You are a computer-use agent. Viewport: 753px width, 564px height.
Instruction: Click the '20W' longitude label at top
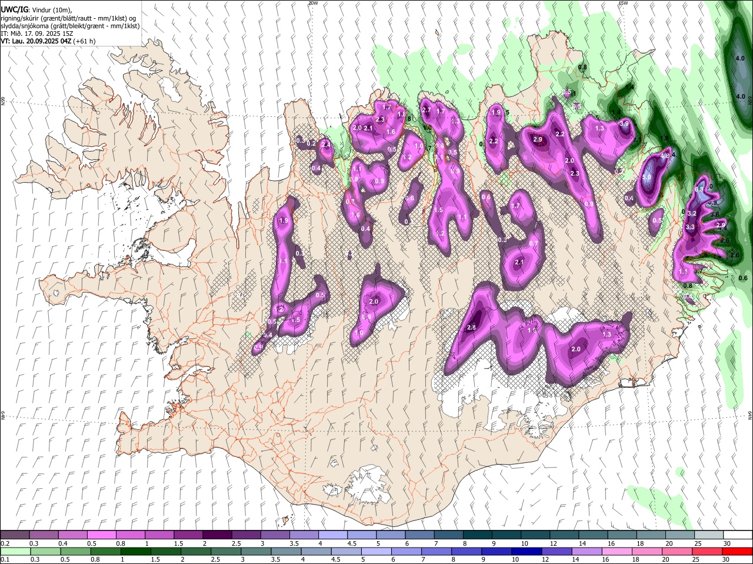pyautogui.click(x=313, y=3)
